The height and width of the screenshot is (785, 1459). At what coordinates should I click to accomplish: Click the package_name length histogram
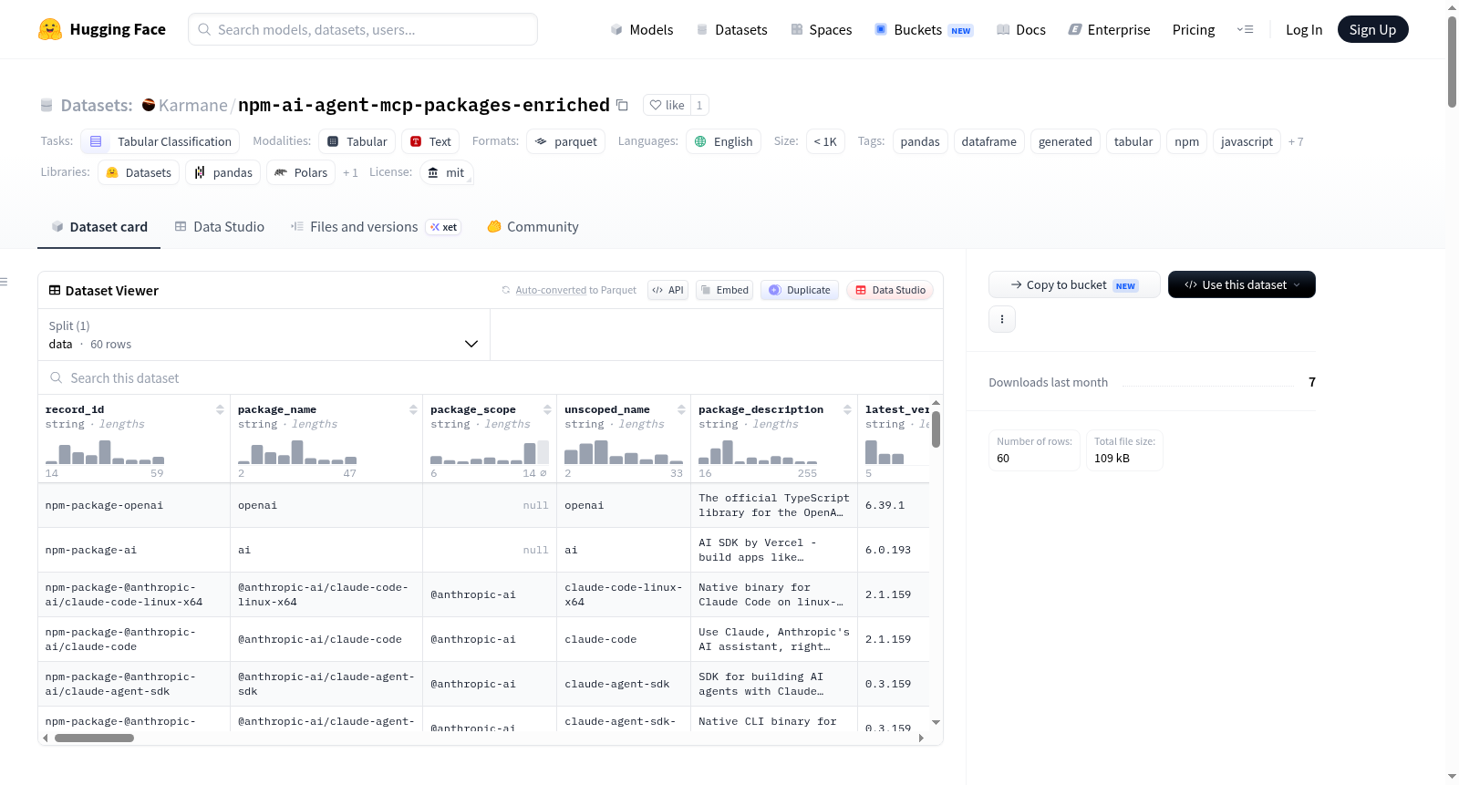pos(297,451)
